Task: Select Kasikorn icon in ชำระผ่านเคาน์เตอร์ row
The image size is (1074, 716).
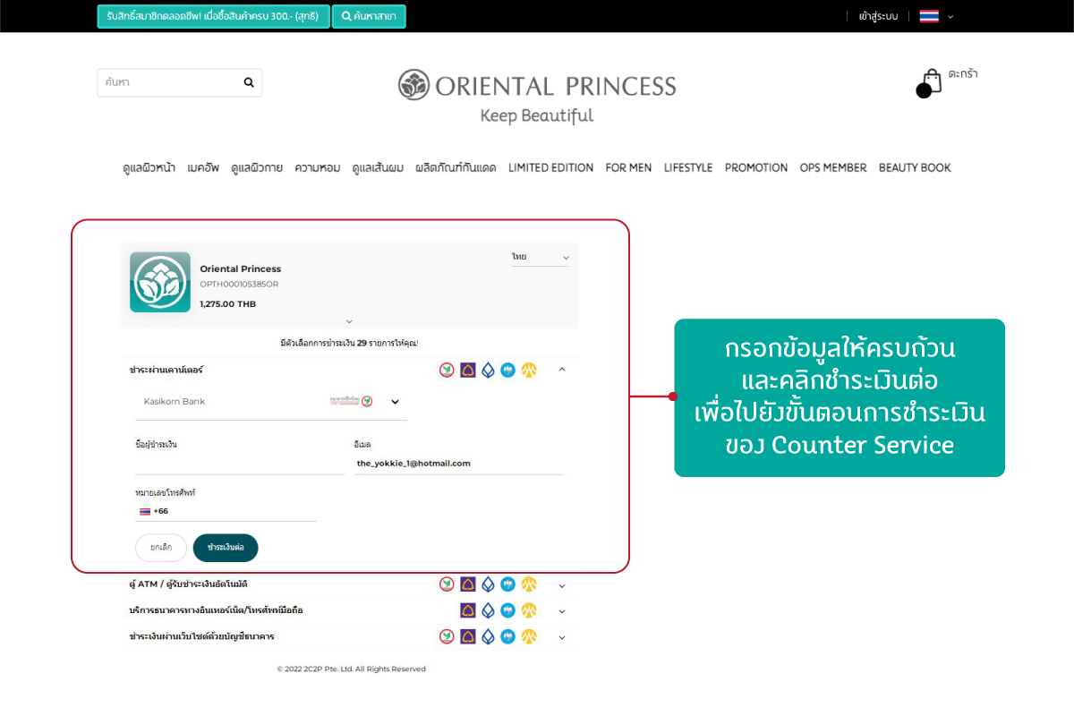Action: [447, 370]
